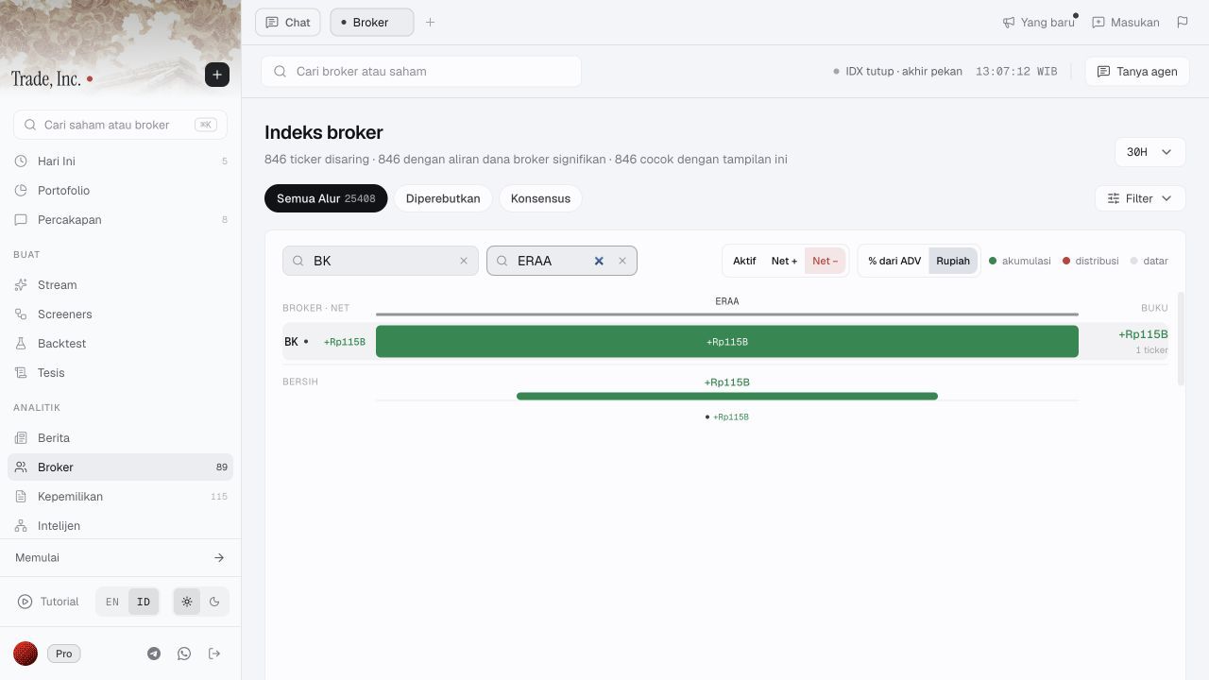Select Net − filter option
1209x680 pixels.
[825, 261]
